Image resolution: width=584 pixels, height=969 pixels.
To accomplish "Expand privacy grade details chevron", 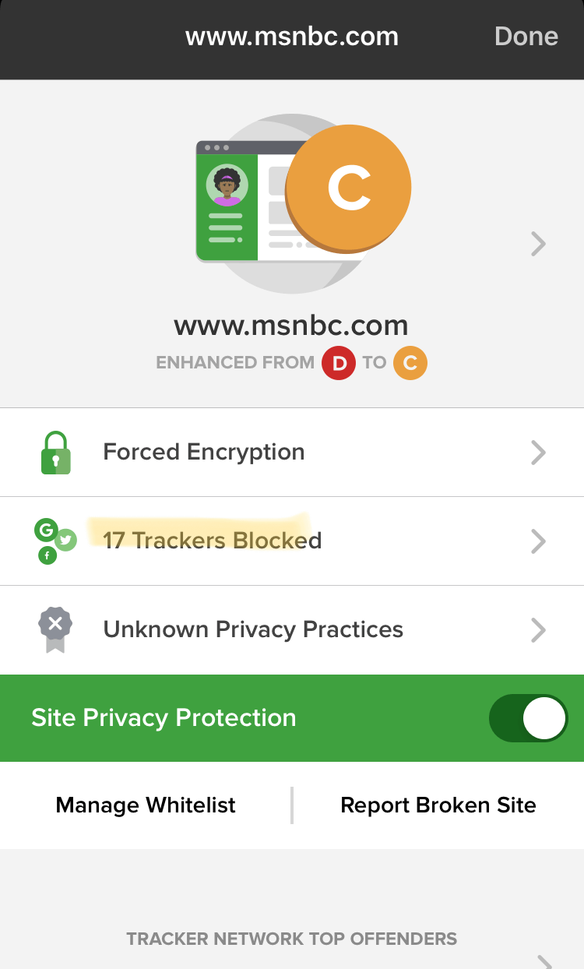I will click(538, 245).
